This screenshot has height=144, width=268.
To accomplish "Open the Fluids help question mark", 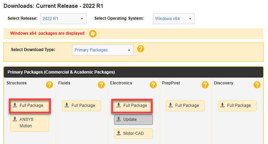I will point(101,85).
